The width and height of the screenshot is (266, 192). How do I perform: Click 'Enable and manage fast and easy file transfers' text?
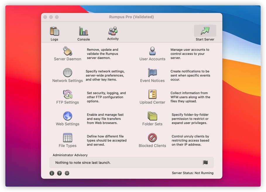[x=105, y=119]
